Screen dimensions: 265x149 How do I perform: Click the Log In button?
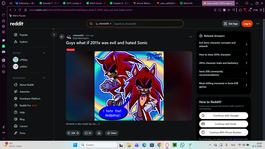tap(247, 24)
